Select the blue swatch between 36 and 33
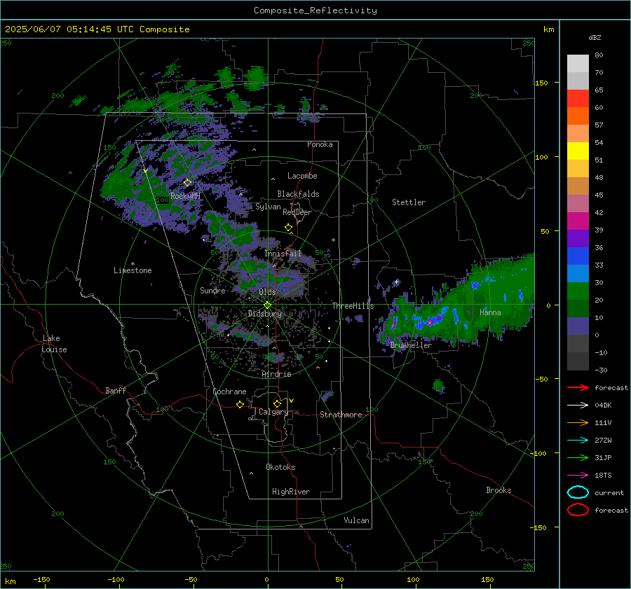The height and width of the screenshot is (589, 631). [x=578, y=256]
